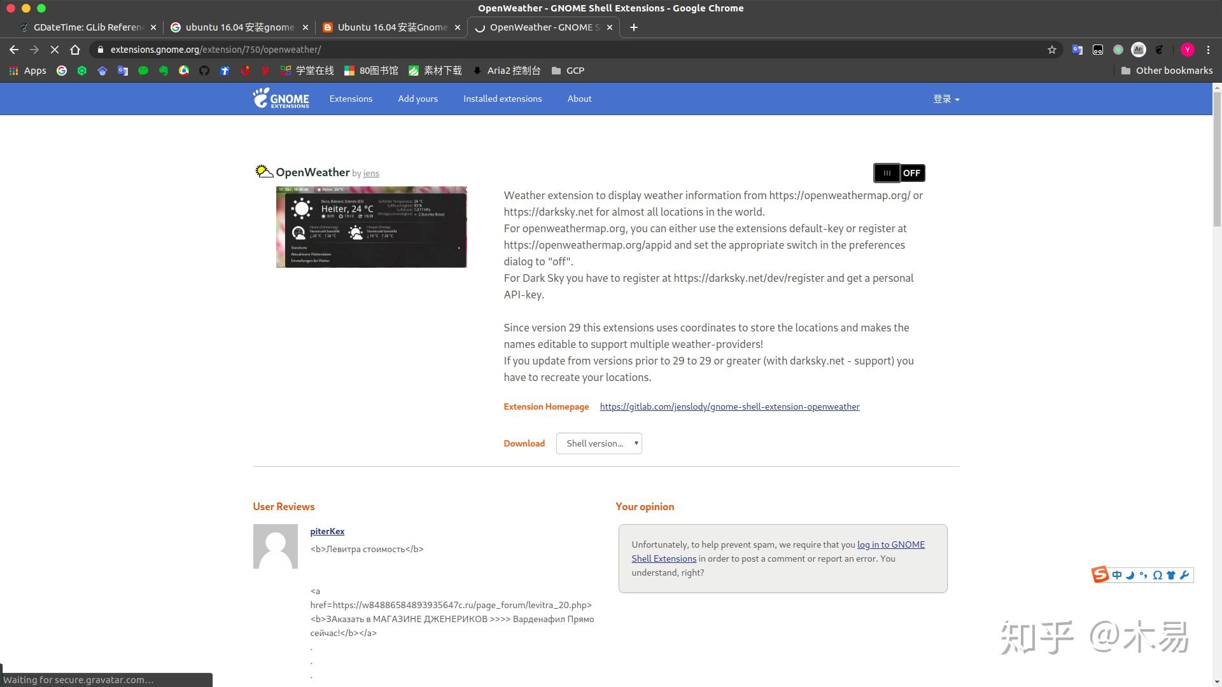View site security info via the lock icon
This screenshot has height=687, width=1222.
click(100, 50)
